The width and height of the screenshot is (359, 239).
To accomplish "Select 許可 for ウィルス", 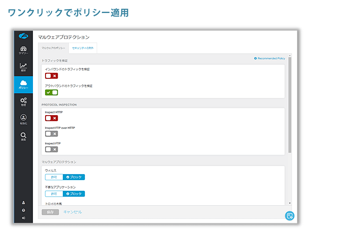I will pos(54,177).
